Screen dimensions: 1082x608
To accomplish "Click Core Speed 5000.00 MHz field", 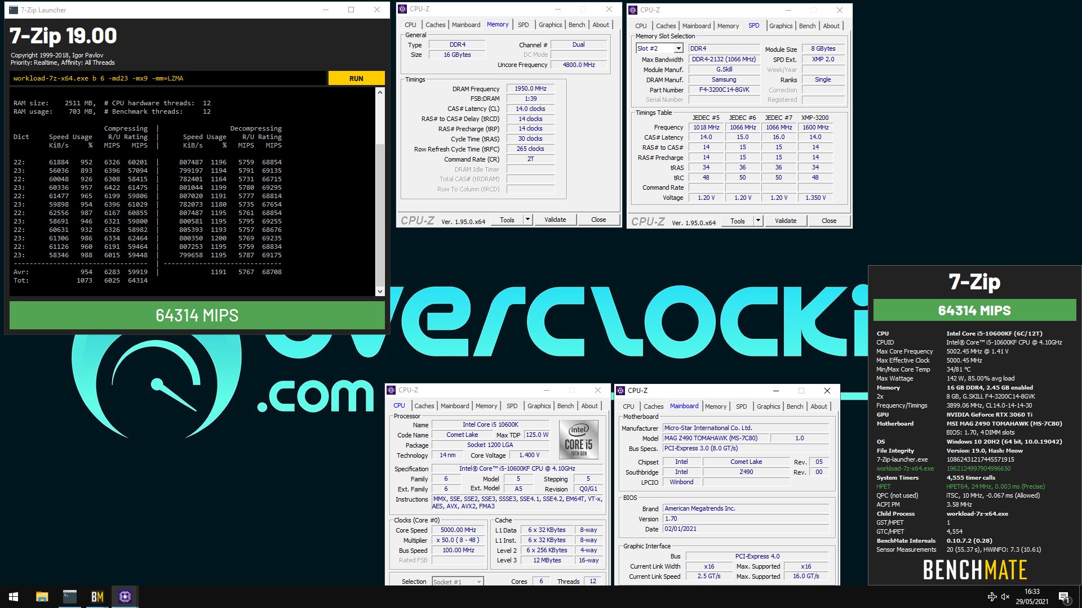I will click(x=458, y=530).
